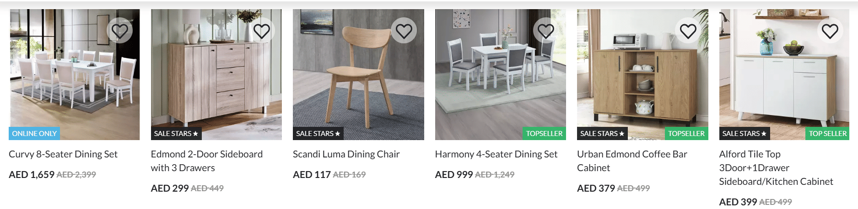
Task: Open Edmond 2-Door Sideboard with 3 Drawers link
Action: point(207,161)
